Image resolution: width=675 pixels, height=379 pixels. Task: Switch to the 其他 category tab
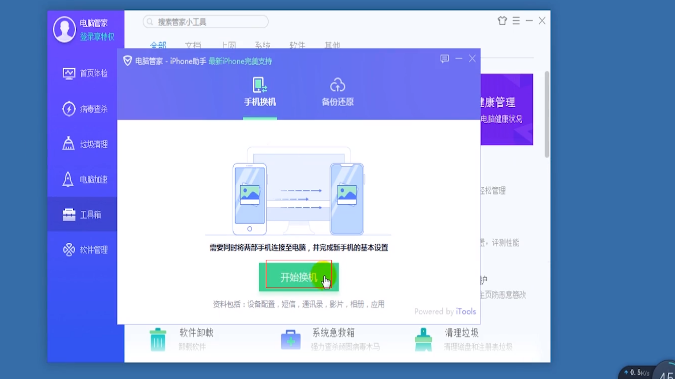click(x=332, y=45)
